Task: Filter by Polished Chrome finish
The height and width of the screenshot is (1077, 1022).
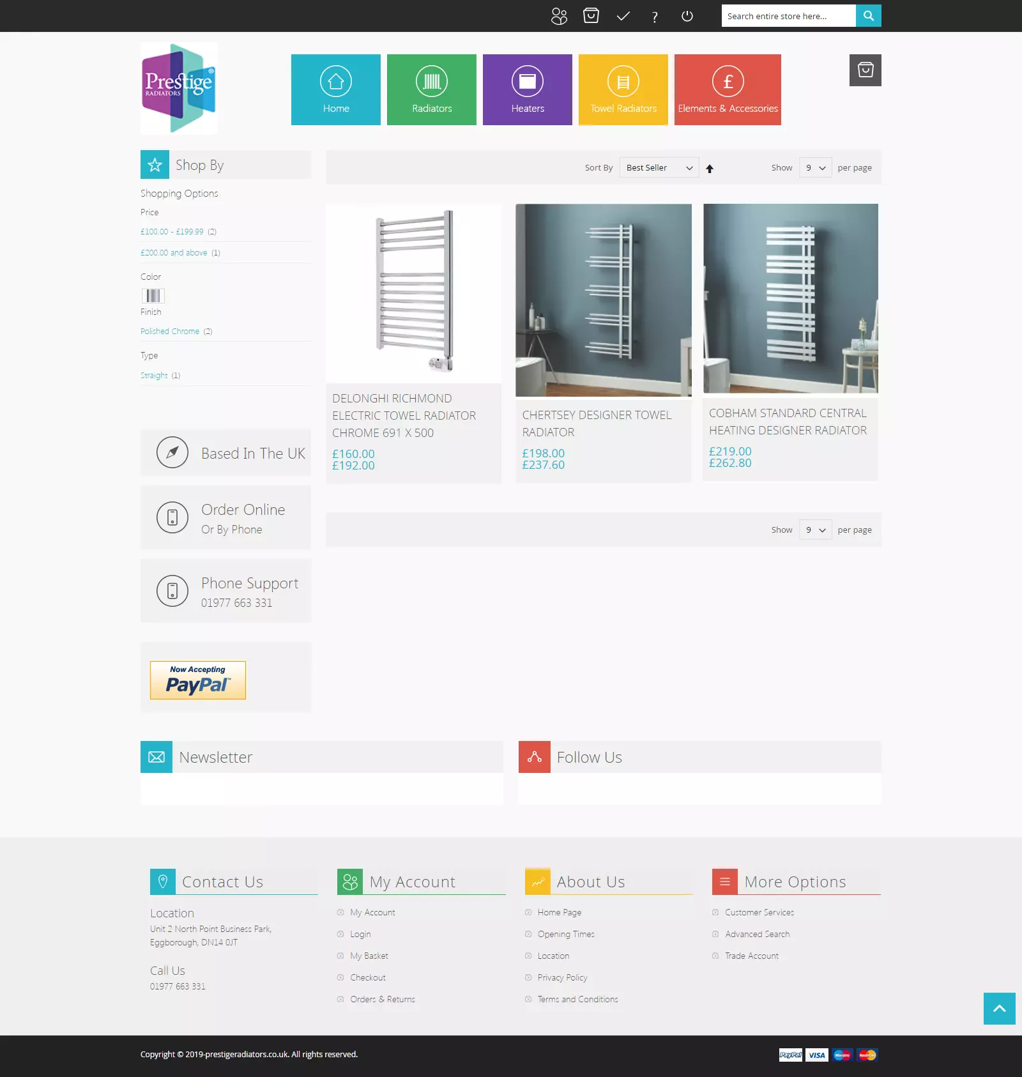Action: click(x=170, y=332)
